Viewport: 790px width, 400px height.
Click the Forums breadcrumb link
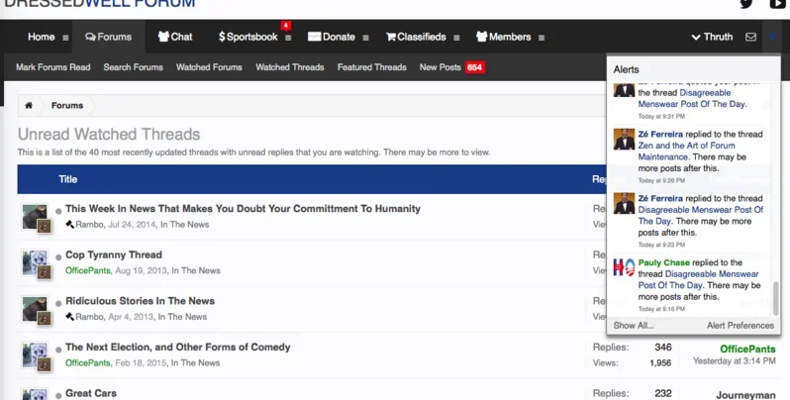[67, 105]
